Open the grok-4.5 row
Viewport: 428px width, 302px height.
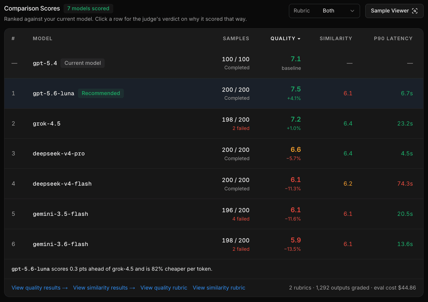click(x=214, y=124)
